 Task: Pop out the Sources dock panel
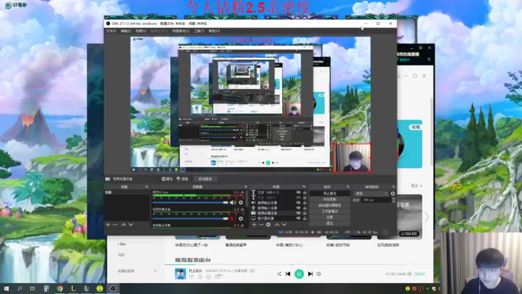point(304,187)
